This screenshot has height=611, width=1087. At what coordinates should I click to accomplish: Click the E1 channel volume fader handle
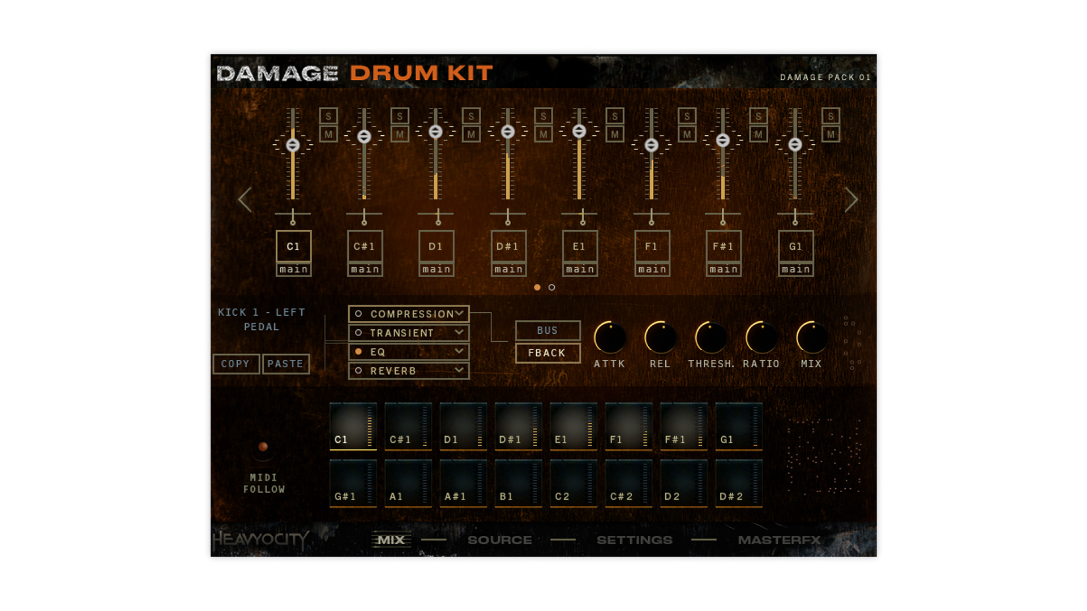pos(579,131)
